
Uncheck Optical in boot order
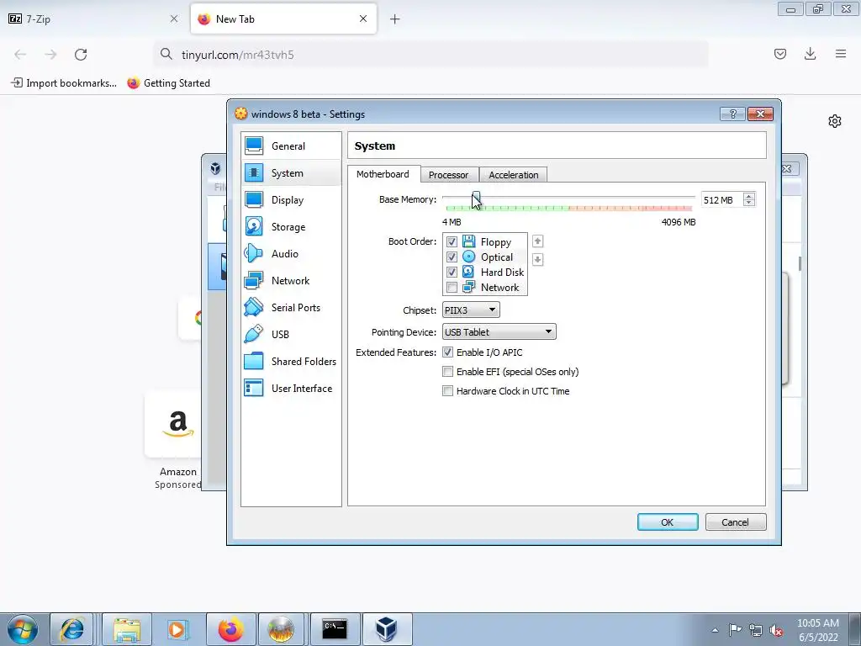tap(452, 257)
